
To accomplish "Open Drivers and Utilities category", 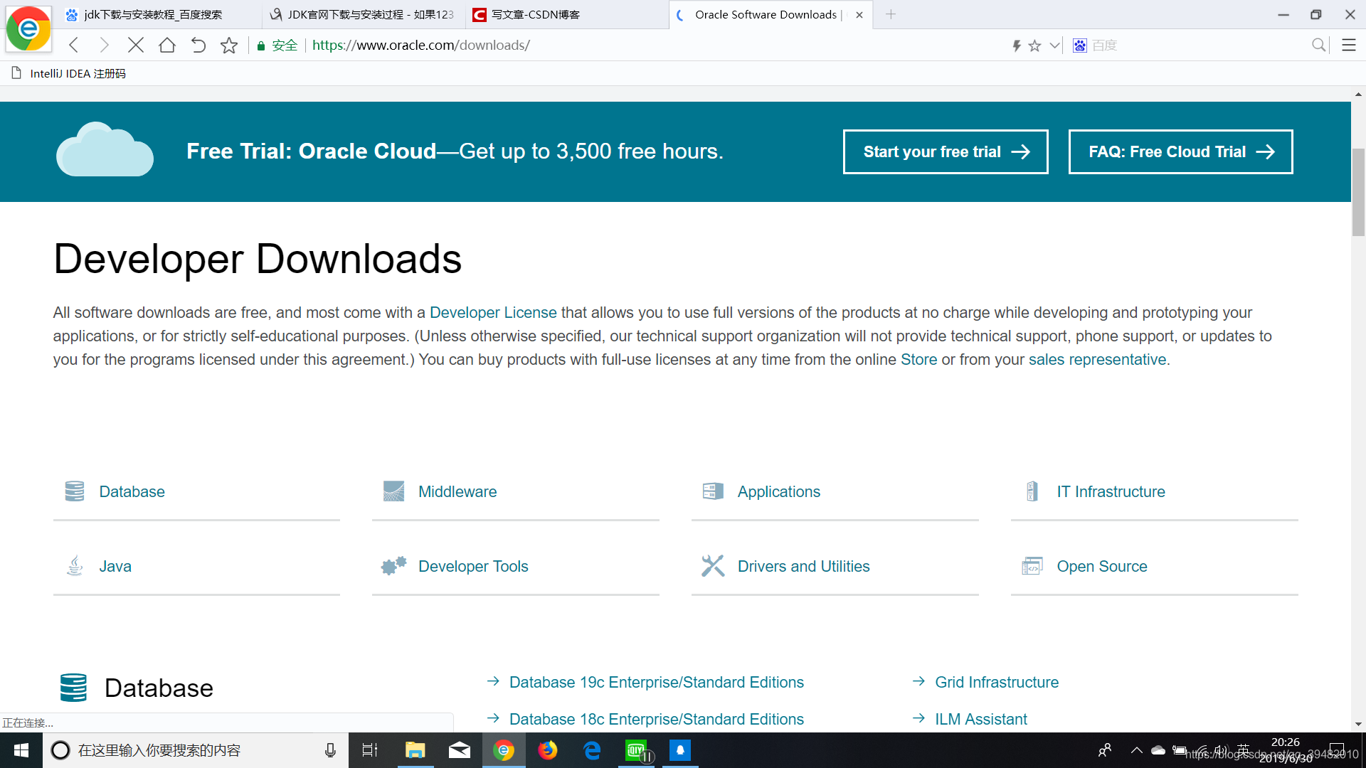I will (803, 566).
